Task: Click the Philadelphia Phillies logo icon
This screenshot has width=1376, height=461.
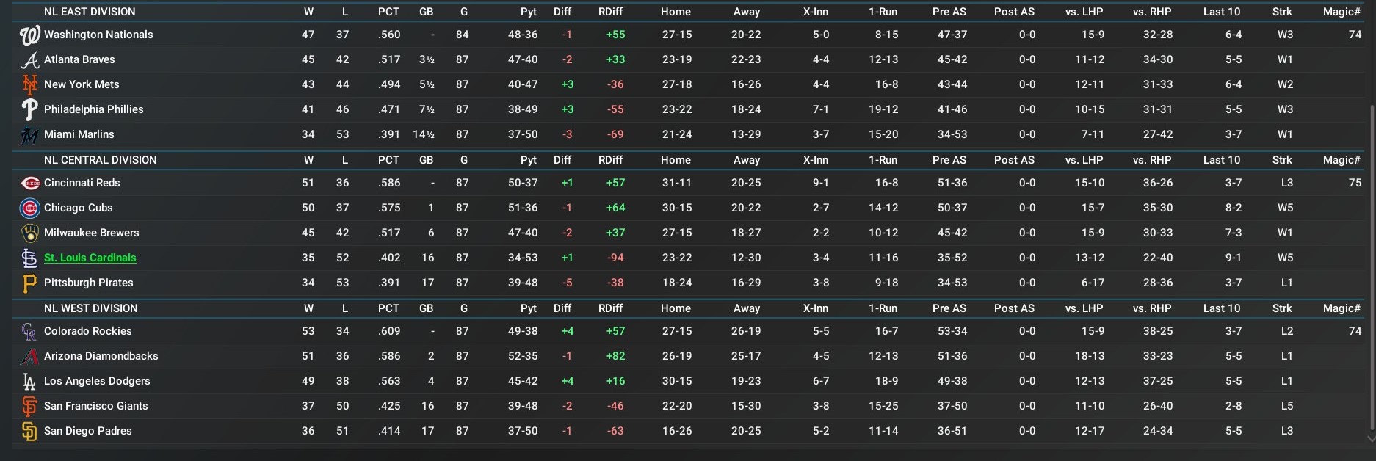Action: tap(29, 110)
